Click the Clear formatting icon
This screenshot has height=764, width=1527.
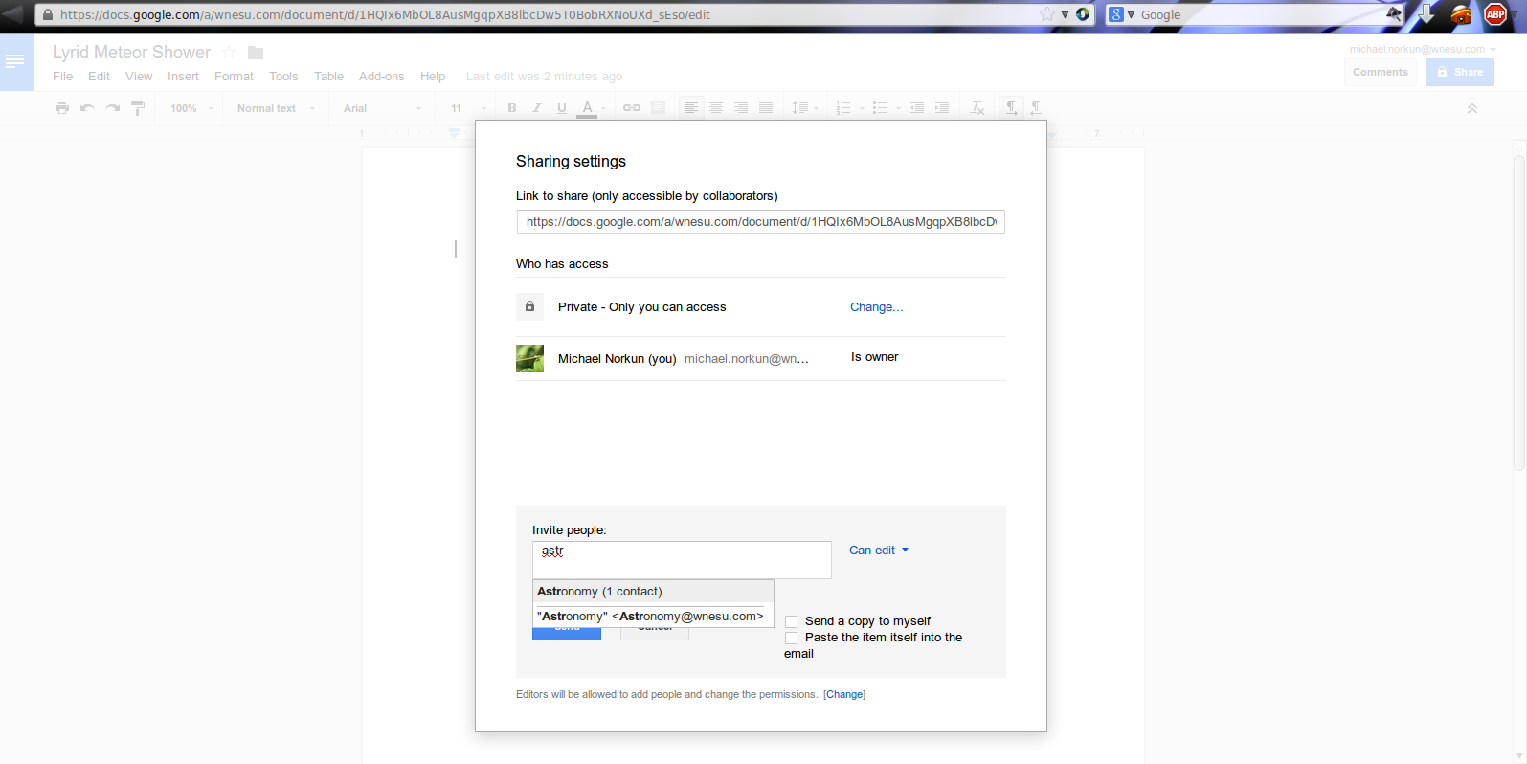pos(977,108)
